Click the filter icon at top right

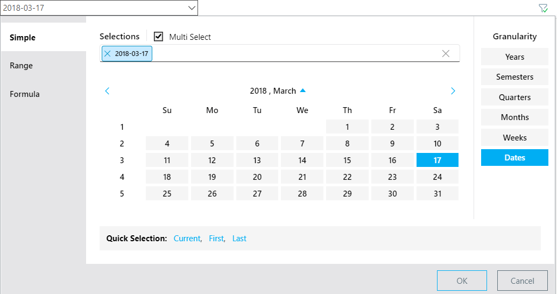pyautogui.click(x=543, y=8)
